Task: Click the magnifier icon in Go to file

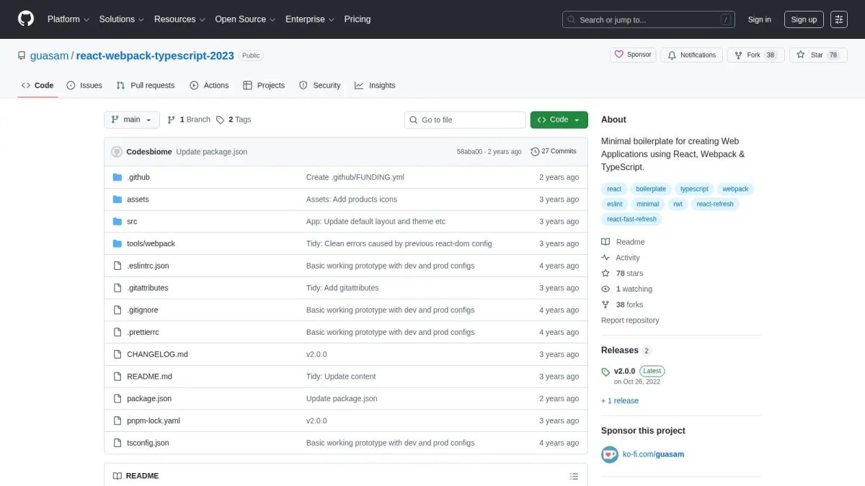Action: tap(414, 120)
